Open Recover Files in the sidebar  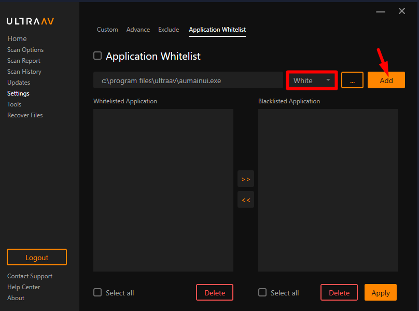[25, 115]
